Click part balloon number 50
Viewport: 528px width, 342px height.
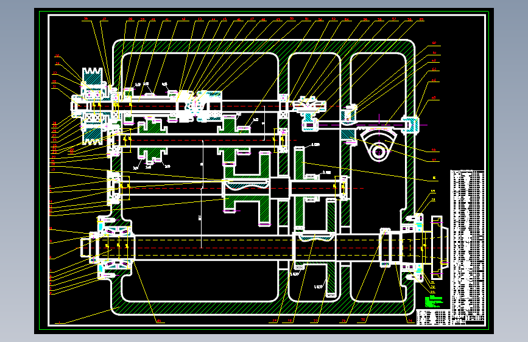pyautogui.click(x=292, y=19)
